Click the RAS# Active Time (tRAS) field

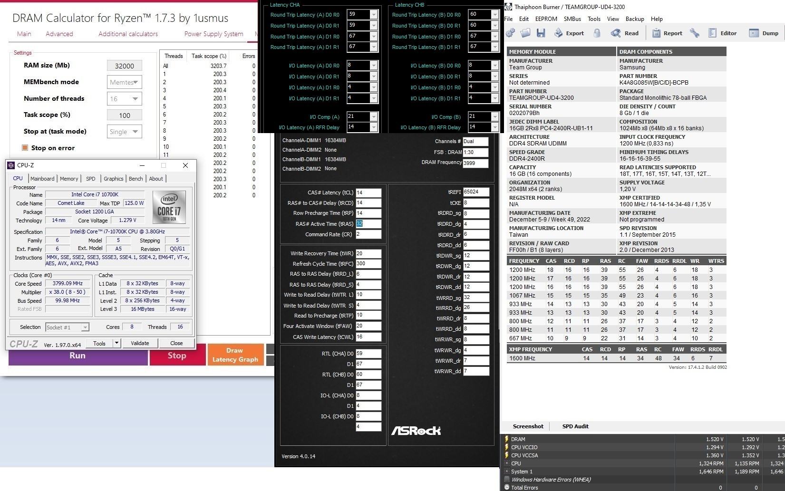pyautogui.click(x=368, y=224)
